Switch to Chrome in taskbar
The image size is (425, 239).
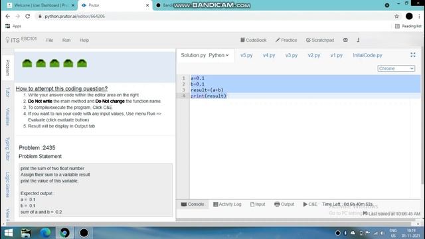pyautogui.click(x=64, y=233)
